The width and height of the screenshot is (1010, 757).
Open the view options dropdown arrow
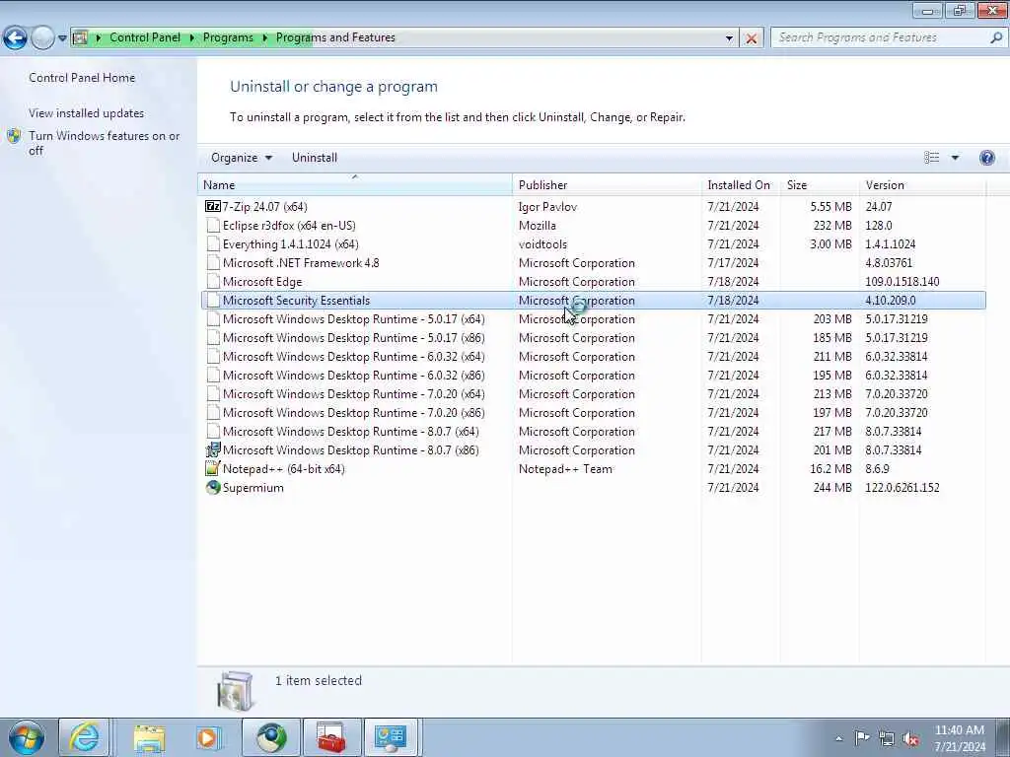point(955,158)
